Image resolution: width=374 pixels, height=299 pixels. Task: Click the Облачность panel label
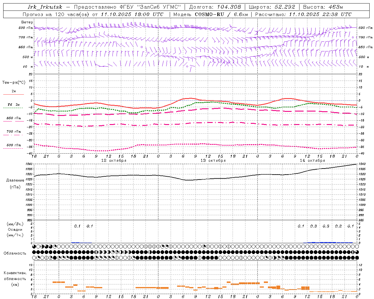tap(15, 253)
